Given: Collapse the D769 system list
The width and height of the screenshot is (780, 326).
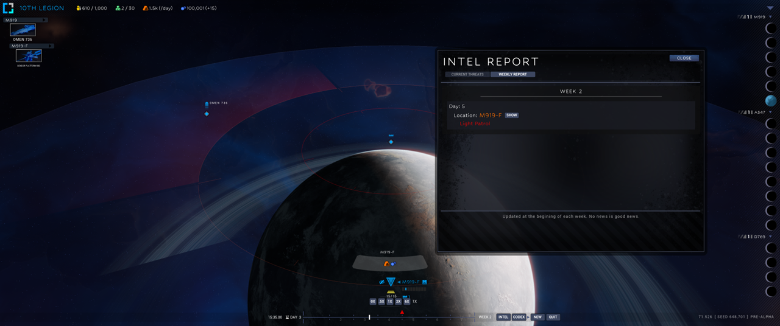Looking at the screenshot, I should click(770, 237).
